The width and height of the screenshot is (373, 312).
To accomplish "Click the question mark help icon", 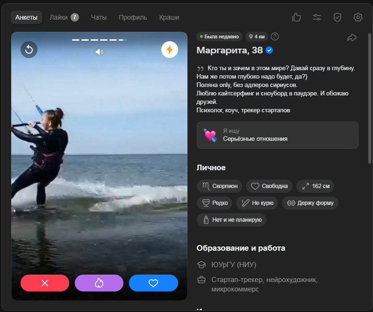I will point(275,36).
